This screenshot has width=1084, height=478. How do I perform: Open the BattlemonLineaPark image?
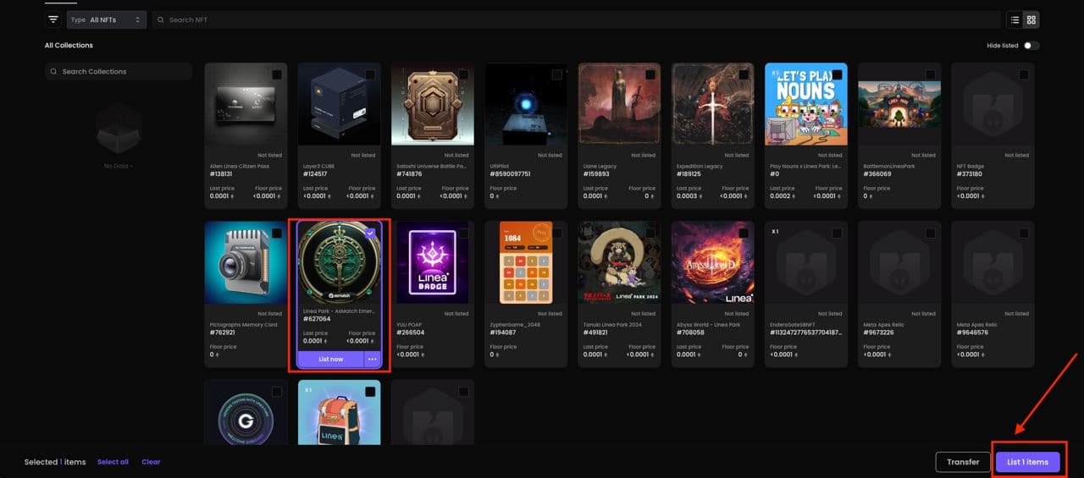pos(899,104)
